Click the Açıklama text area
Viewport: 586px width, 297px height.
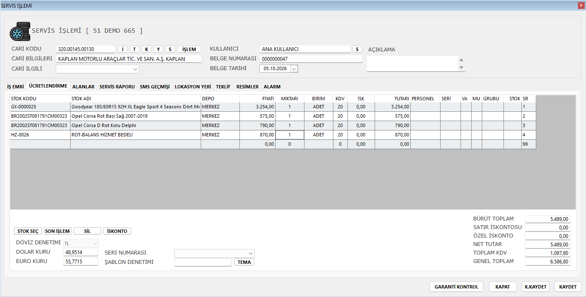[x=412, y=64]
